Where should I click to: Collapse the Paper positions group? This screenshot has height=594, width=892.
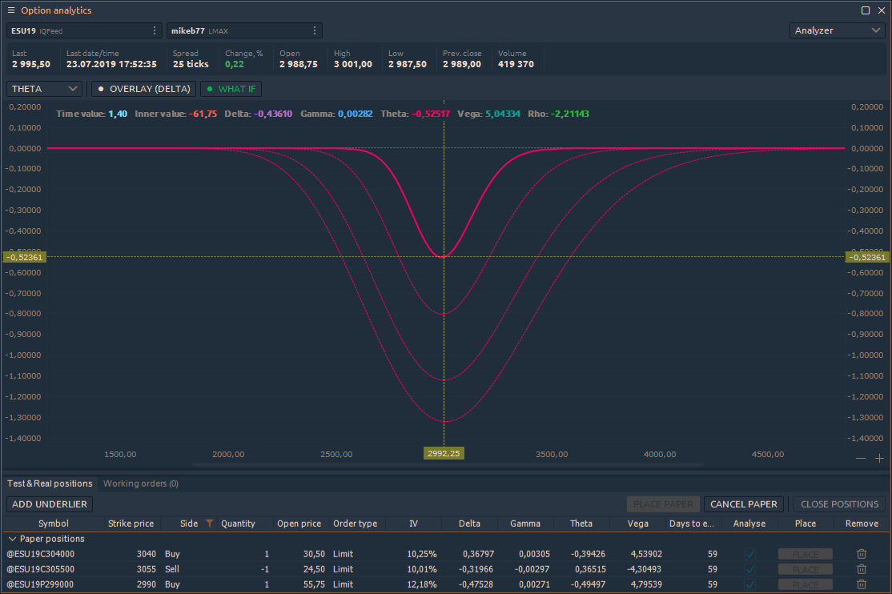(x=12, y=539)
